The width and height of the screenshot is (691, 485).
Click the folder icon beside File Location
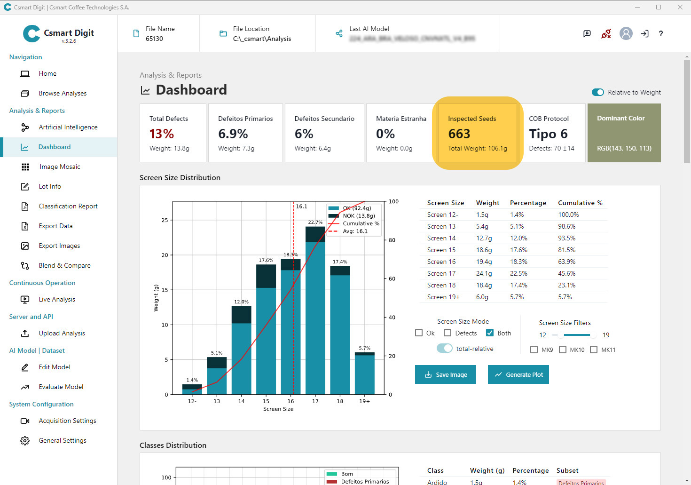(x=223, y=33)
